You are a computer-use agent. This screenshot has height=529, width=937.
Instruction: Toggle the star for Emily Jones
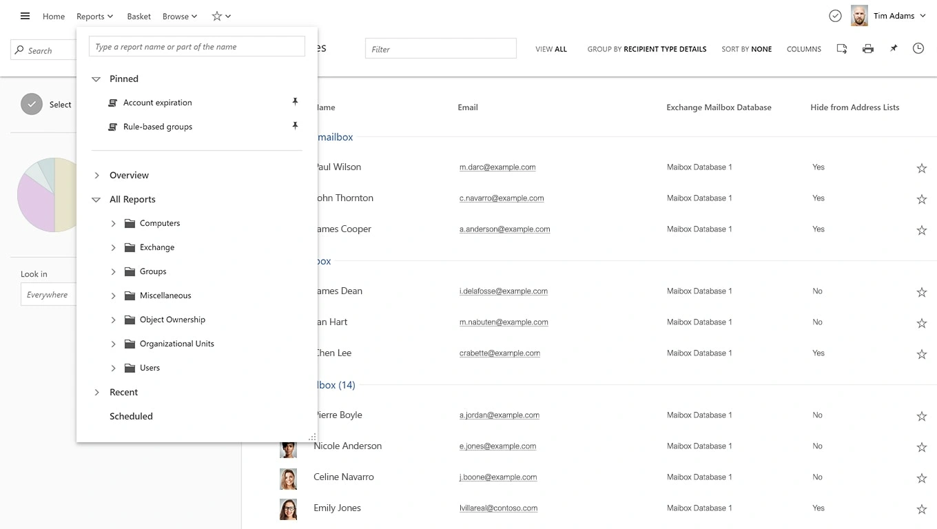pyautogui.click(x=921, y=509)
